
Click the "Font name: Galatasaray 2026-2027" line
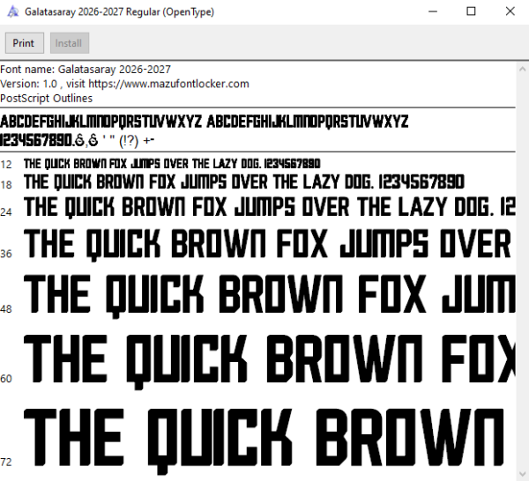pos(86,70)
